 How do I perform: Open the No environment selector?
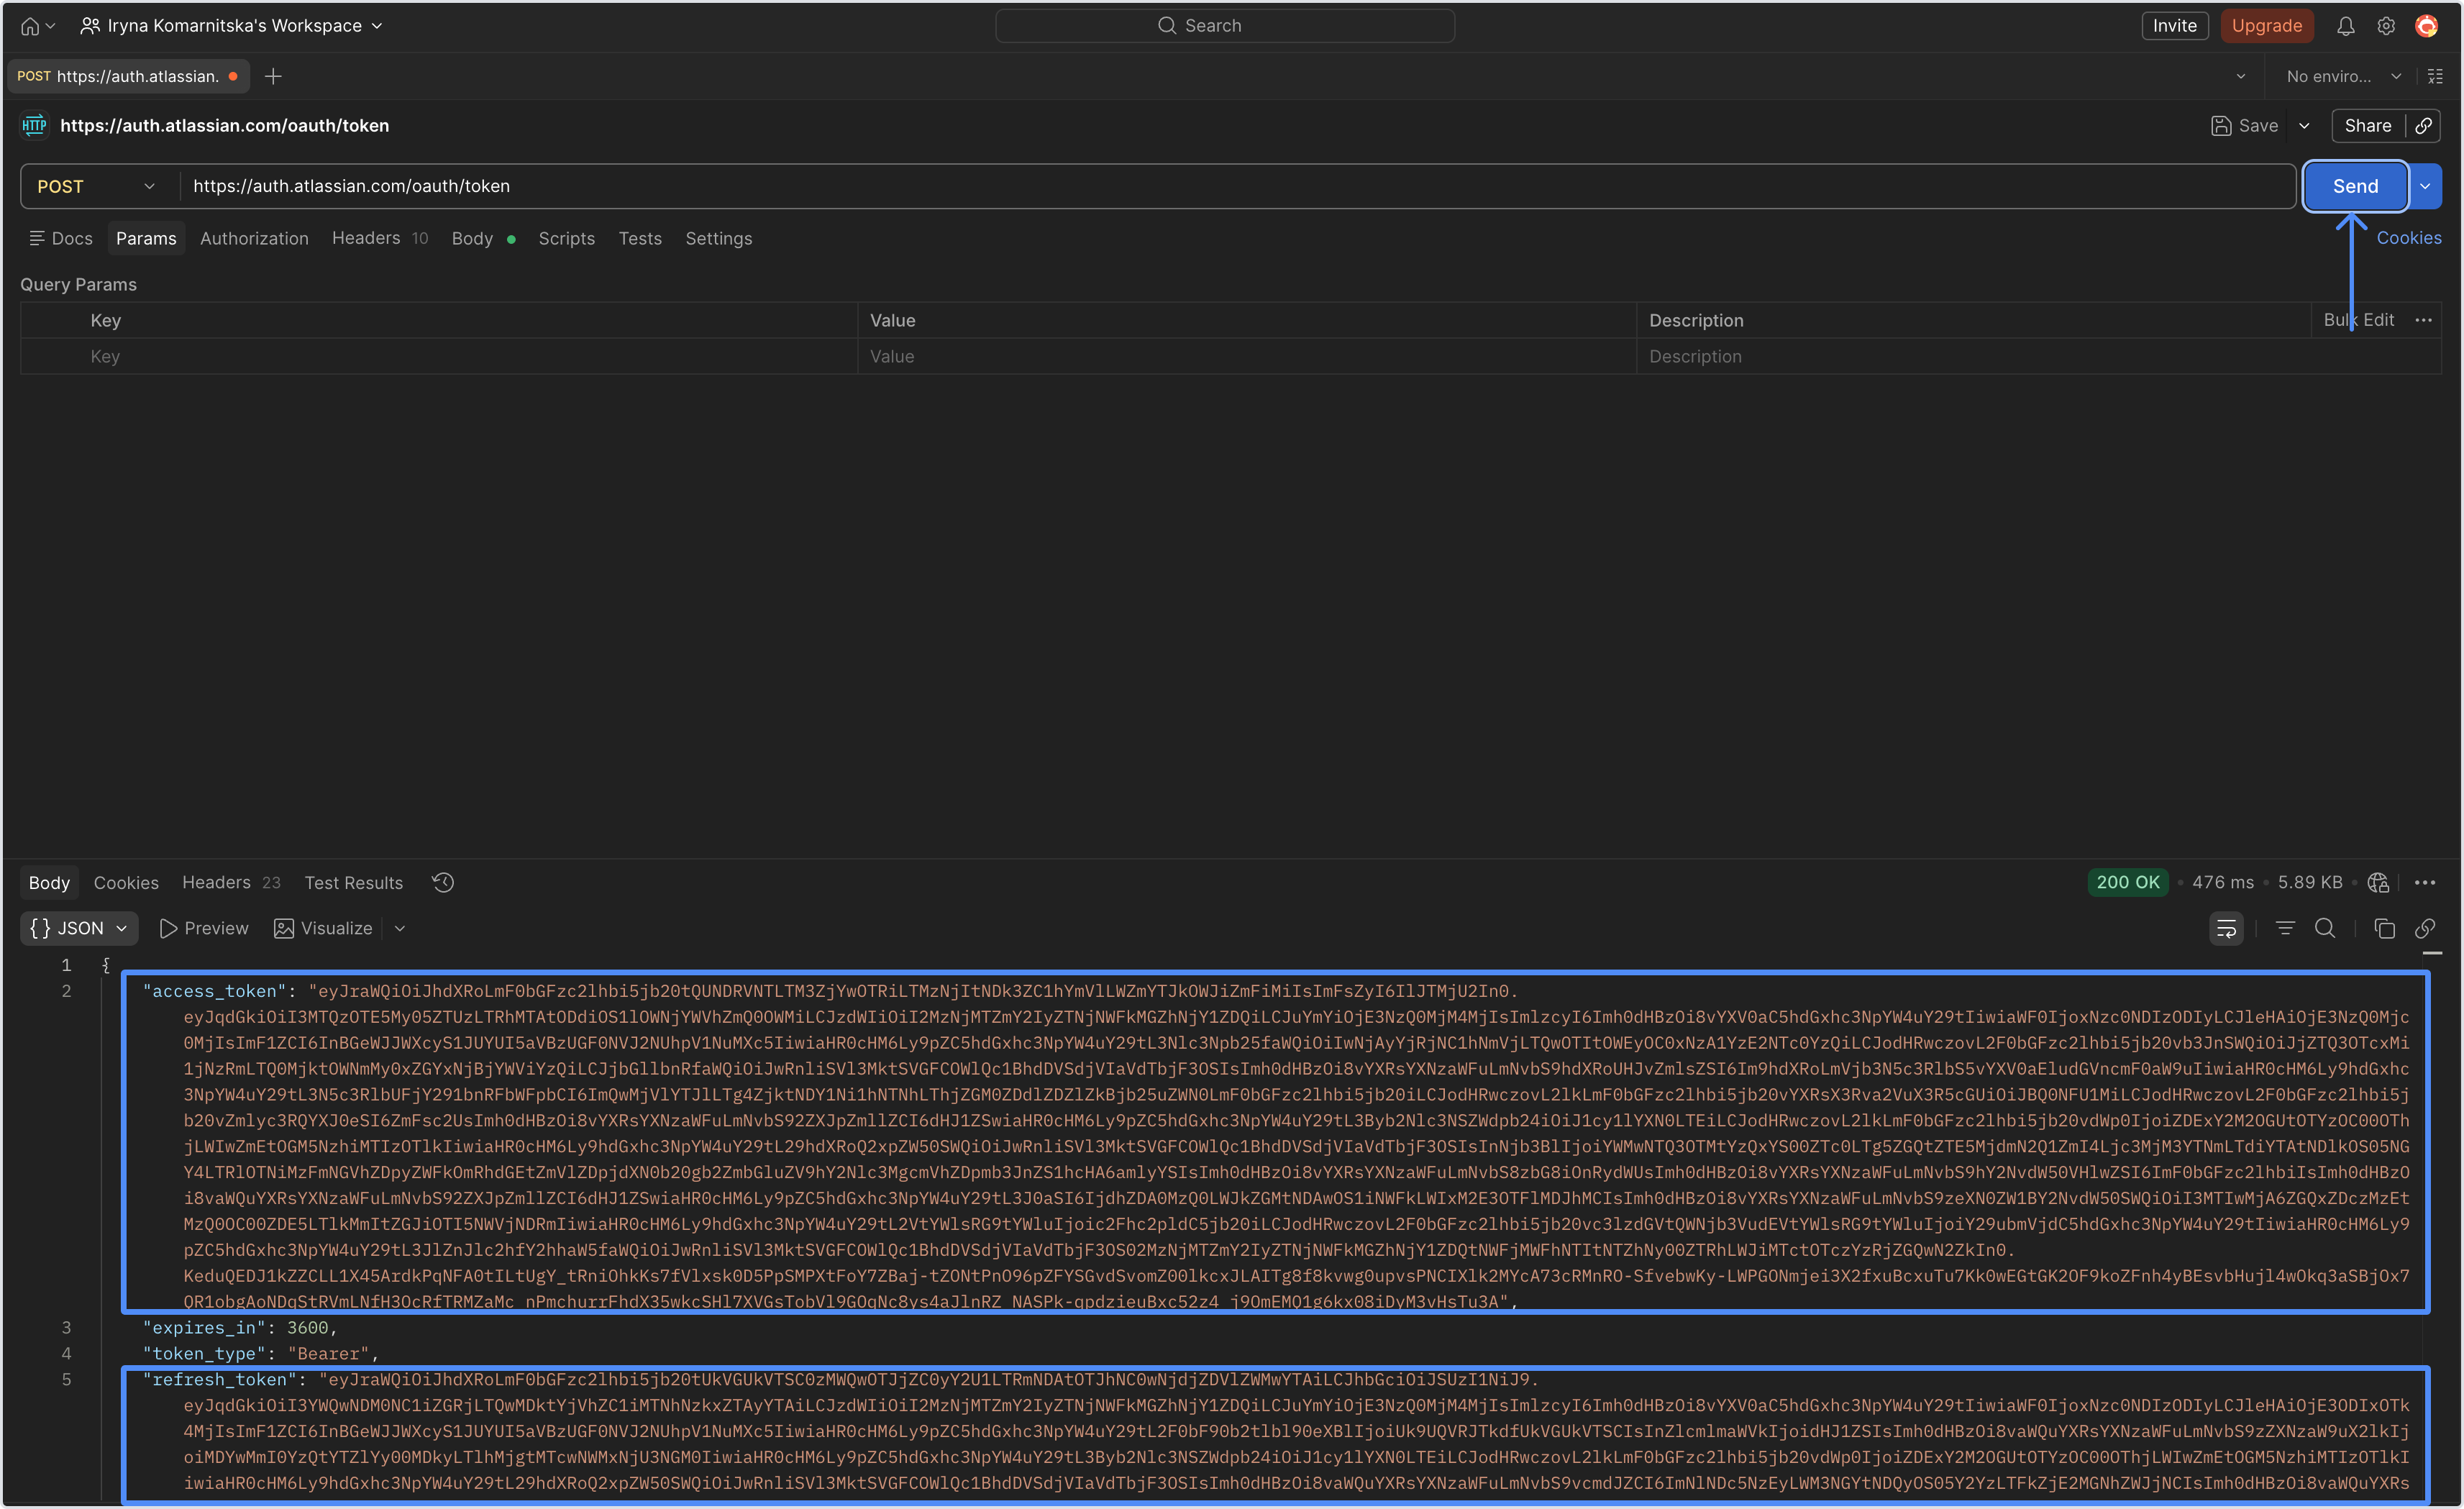coord(2342,76)
